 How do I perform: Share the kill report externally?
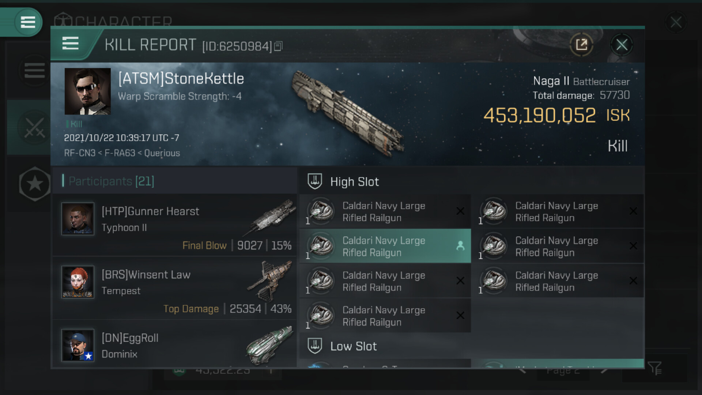[581, 45]
